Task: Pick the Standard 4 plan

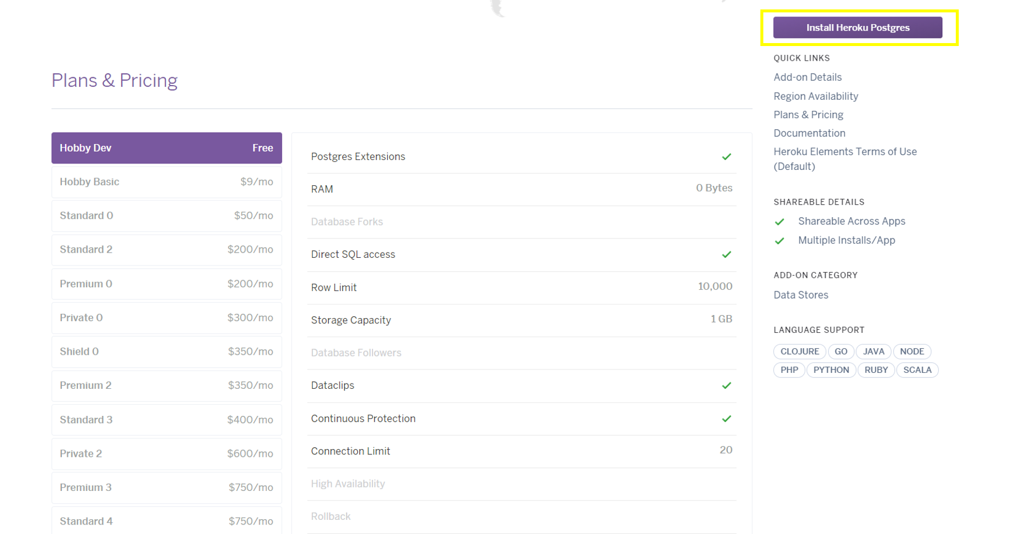Action: click(x=166, y=521)
